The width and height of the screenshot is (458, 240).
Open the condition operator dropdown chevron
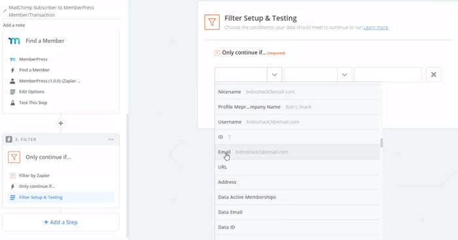click(344, 75)
